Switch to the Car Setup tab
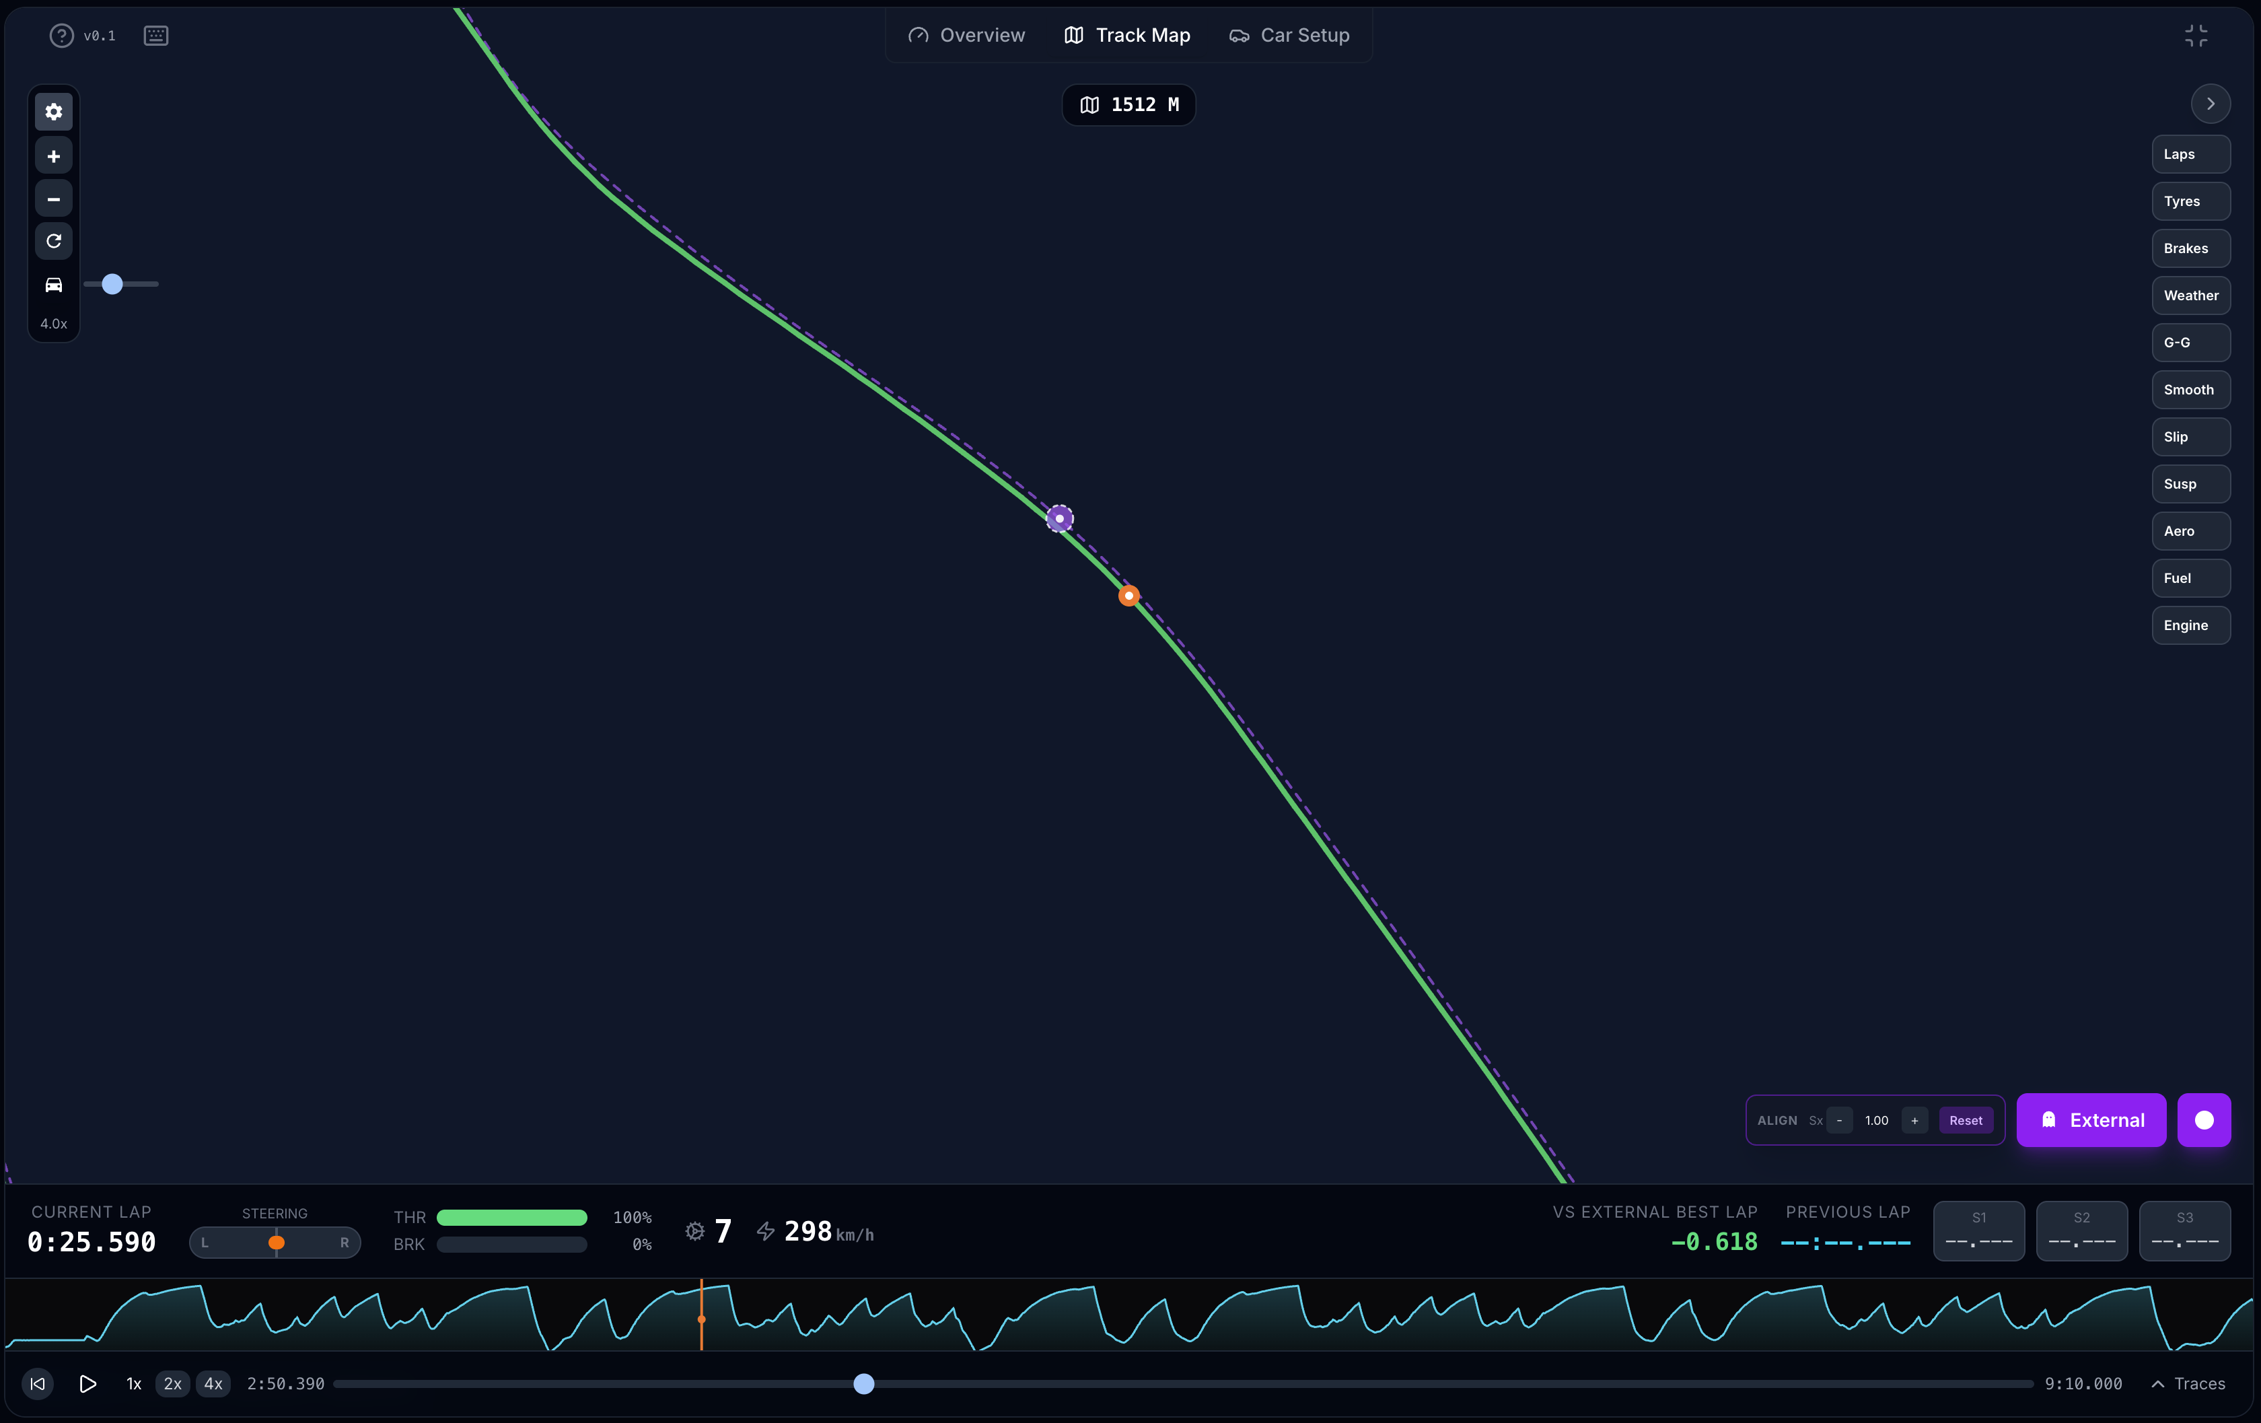The width and height of the screenshot is (2261, 1423). (x=1289, y=36)
